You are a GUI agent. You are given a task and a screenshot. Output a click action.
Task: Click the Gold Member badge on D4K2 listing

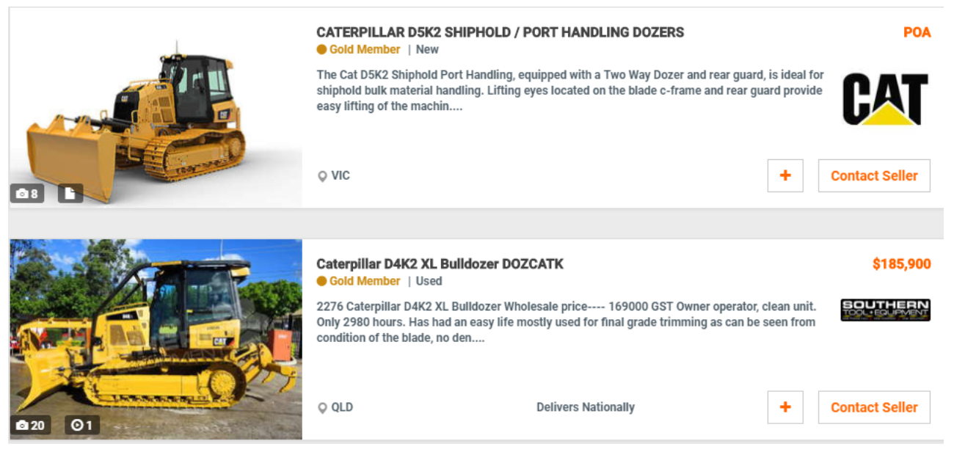(359, 281)
